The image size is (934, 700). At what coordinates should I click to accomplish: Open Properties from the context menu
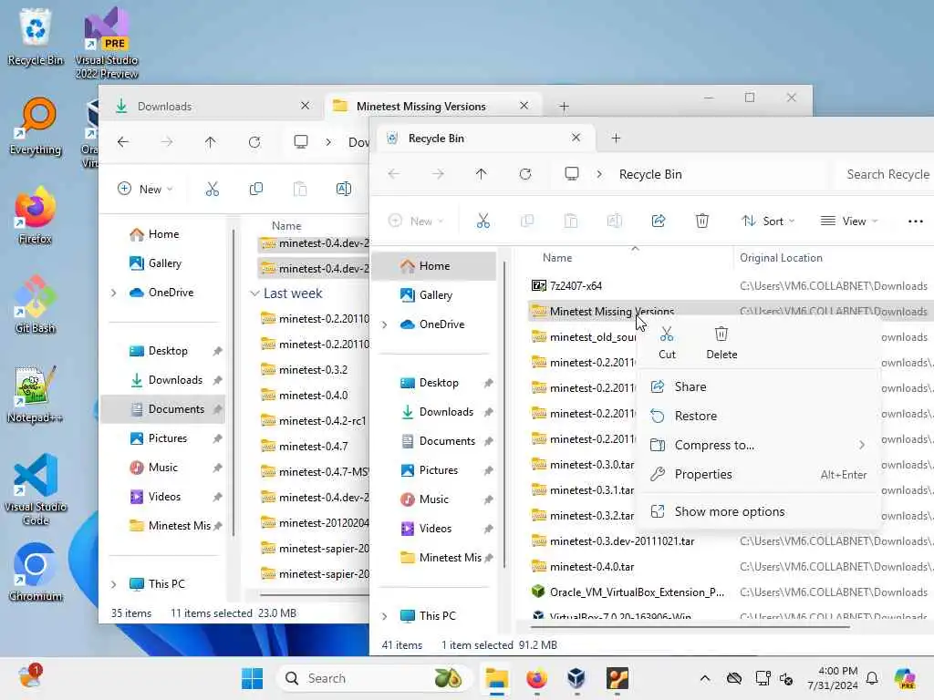click(x=758, y=474)
